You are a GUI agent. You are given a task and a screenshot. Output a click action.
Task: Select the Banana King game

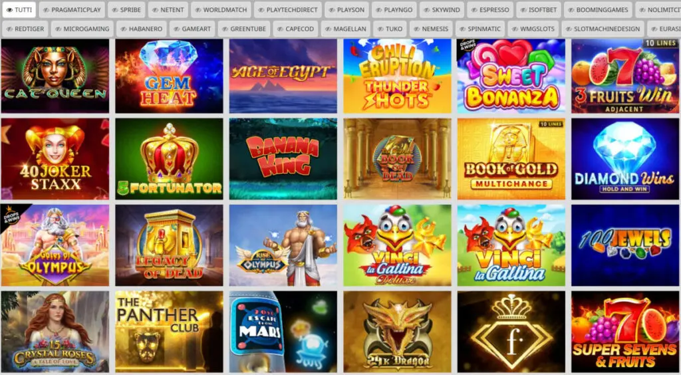(x=283, y=159)
